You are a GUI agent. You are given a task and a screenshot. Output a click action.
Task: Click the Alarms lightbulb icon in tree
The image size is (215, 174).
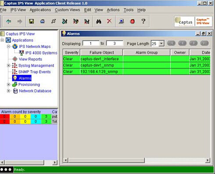point(15,78)
